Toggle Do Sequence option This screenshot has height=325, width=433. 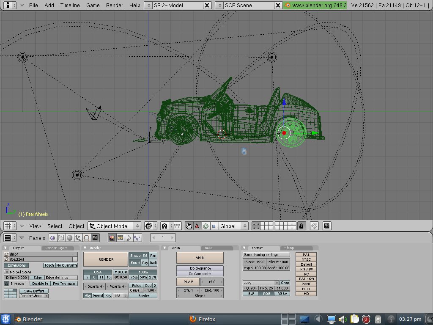pyautogui.click(x=200, y=268)
